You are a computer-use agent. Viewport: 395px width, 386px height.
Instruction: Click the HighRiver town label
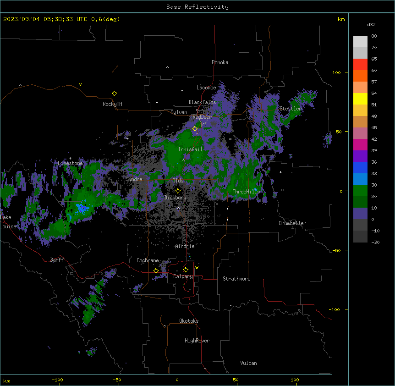pyautogui.click(x=197, y=341)
